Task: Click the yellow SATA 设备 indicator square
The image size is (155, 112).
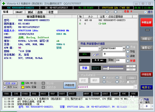Action: pos(23,87)
